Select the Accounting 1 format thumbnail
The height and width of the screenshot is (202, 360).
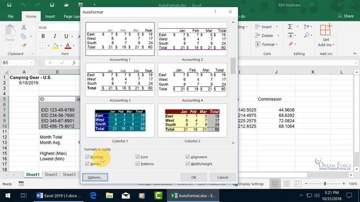coord(120,39)
